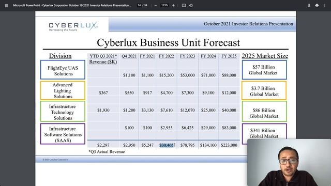Viewport: 331px width, 186px height.
Task: Click the $367 lighting YTD value
Action: 103,92
